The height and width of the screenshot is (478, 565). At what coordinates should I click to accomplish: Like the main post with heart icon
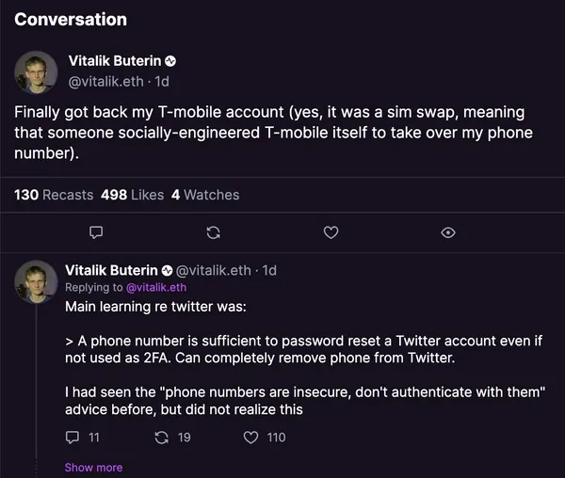coord(331,231)
